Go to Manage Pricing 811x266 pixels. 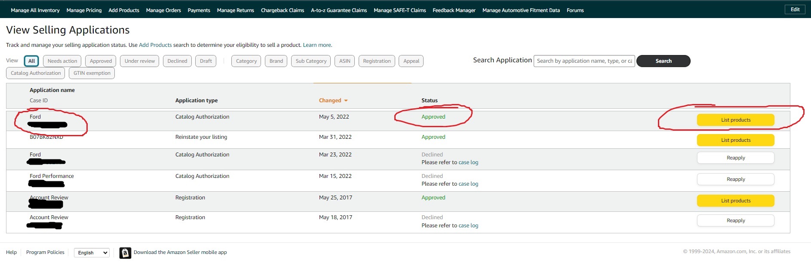click(84, 10)
